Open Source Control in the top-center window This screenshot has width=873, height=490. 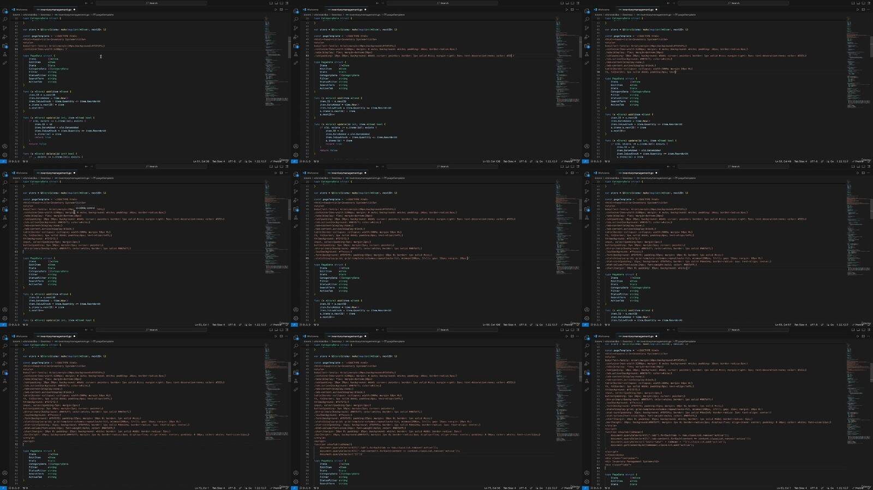pos(296,28)
